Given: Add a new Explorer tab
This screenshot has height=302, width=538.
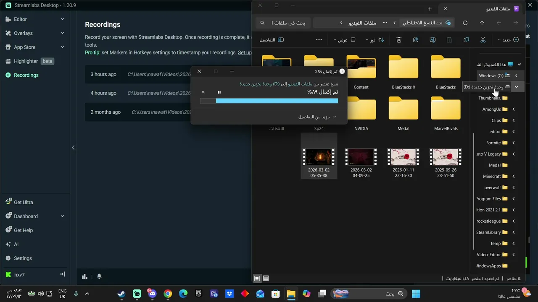Looking at the screenshot, I should 430,9.
